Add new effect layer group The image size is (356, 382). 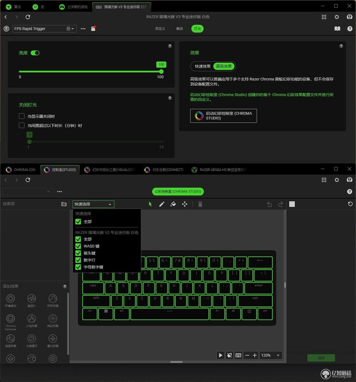pos(64,204)
